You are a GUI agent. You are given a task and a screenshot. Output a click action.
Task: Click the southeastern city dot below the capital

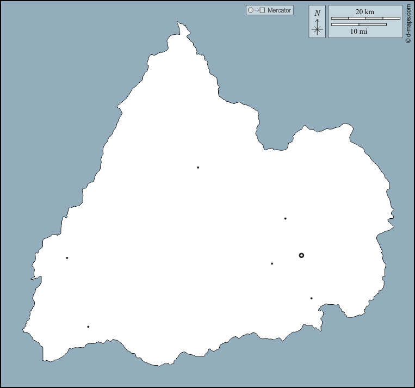click(311, 298)
